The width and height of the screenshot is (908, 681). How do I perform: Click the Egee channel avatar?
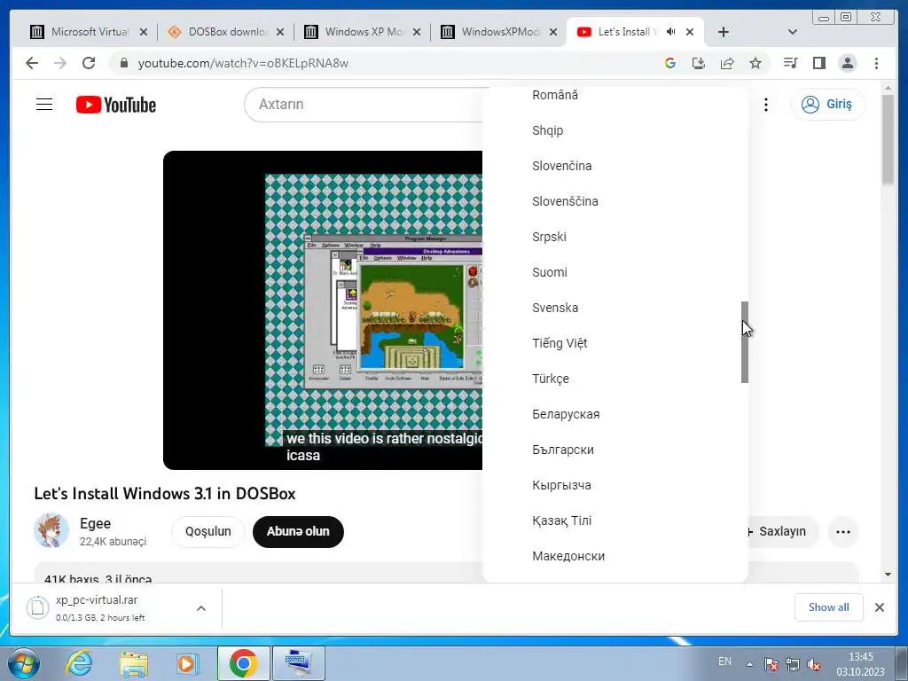point(51,530)
